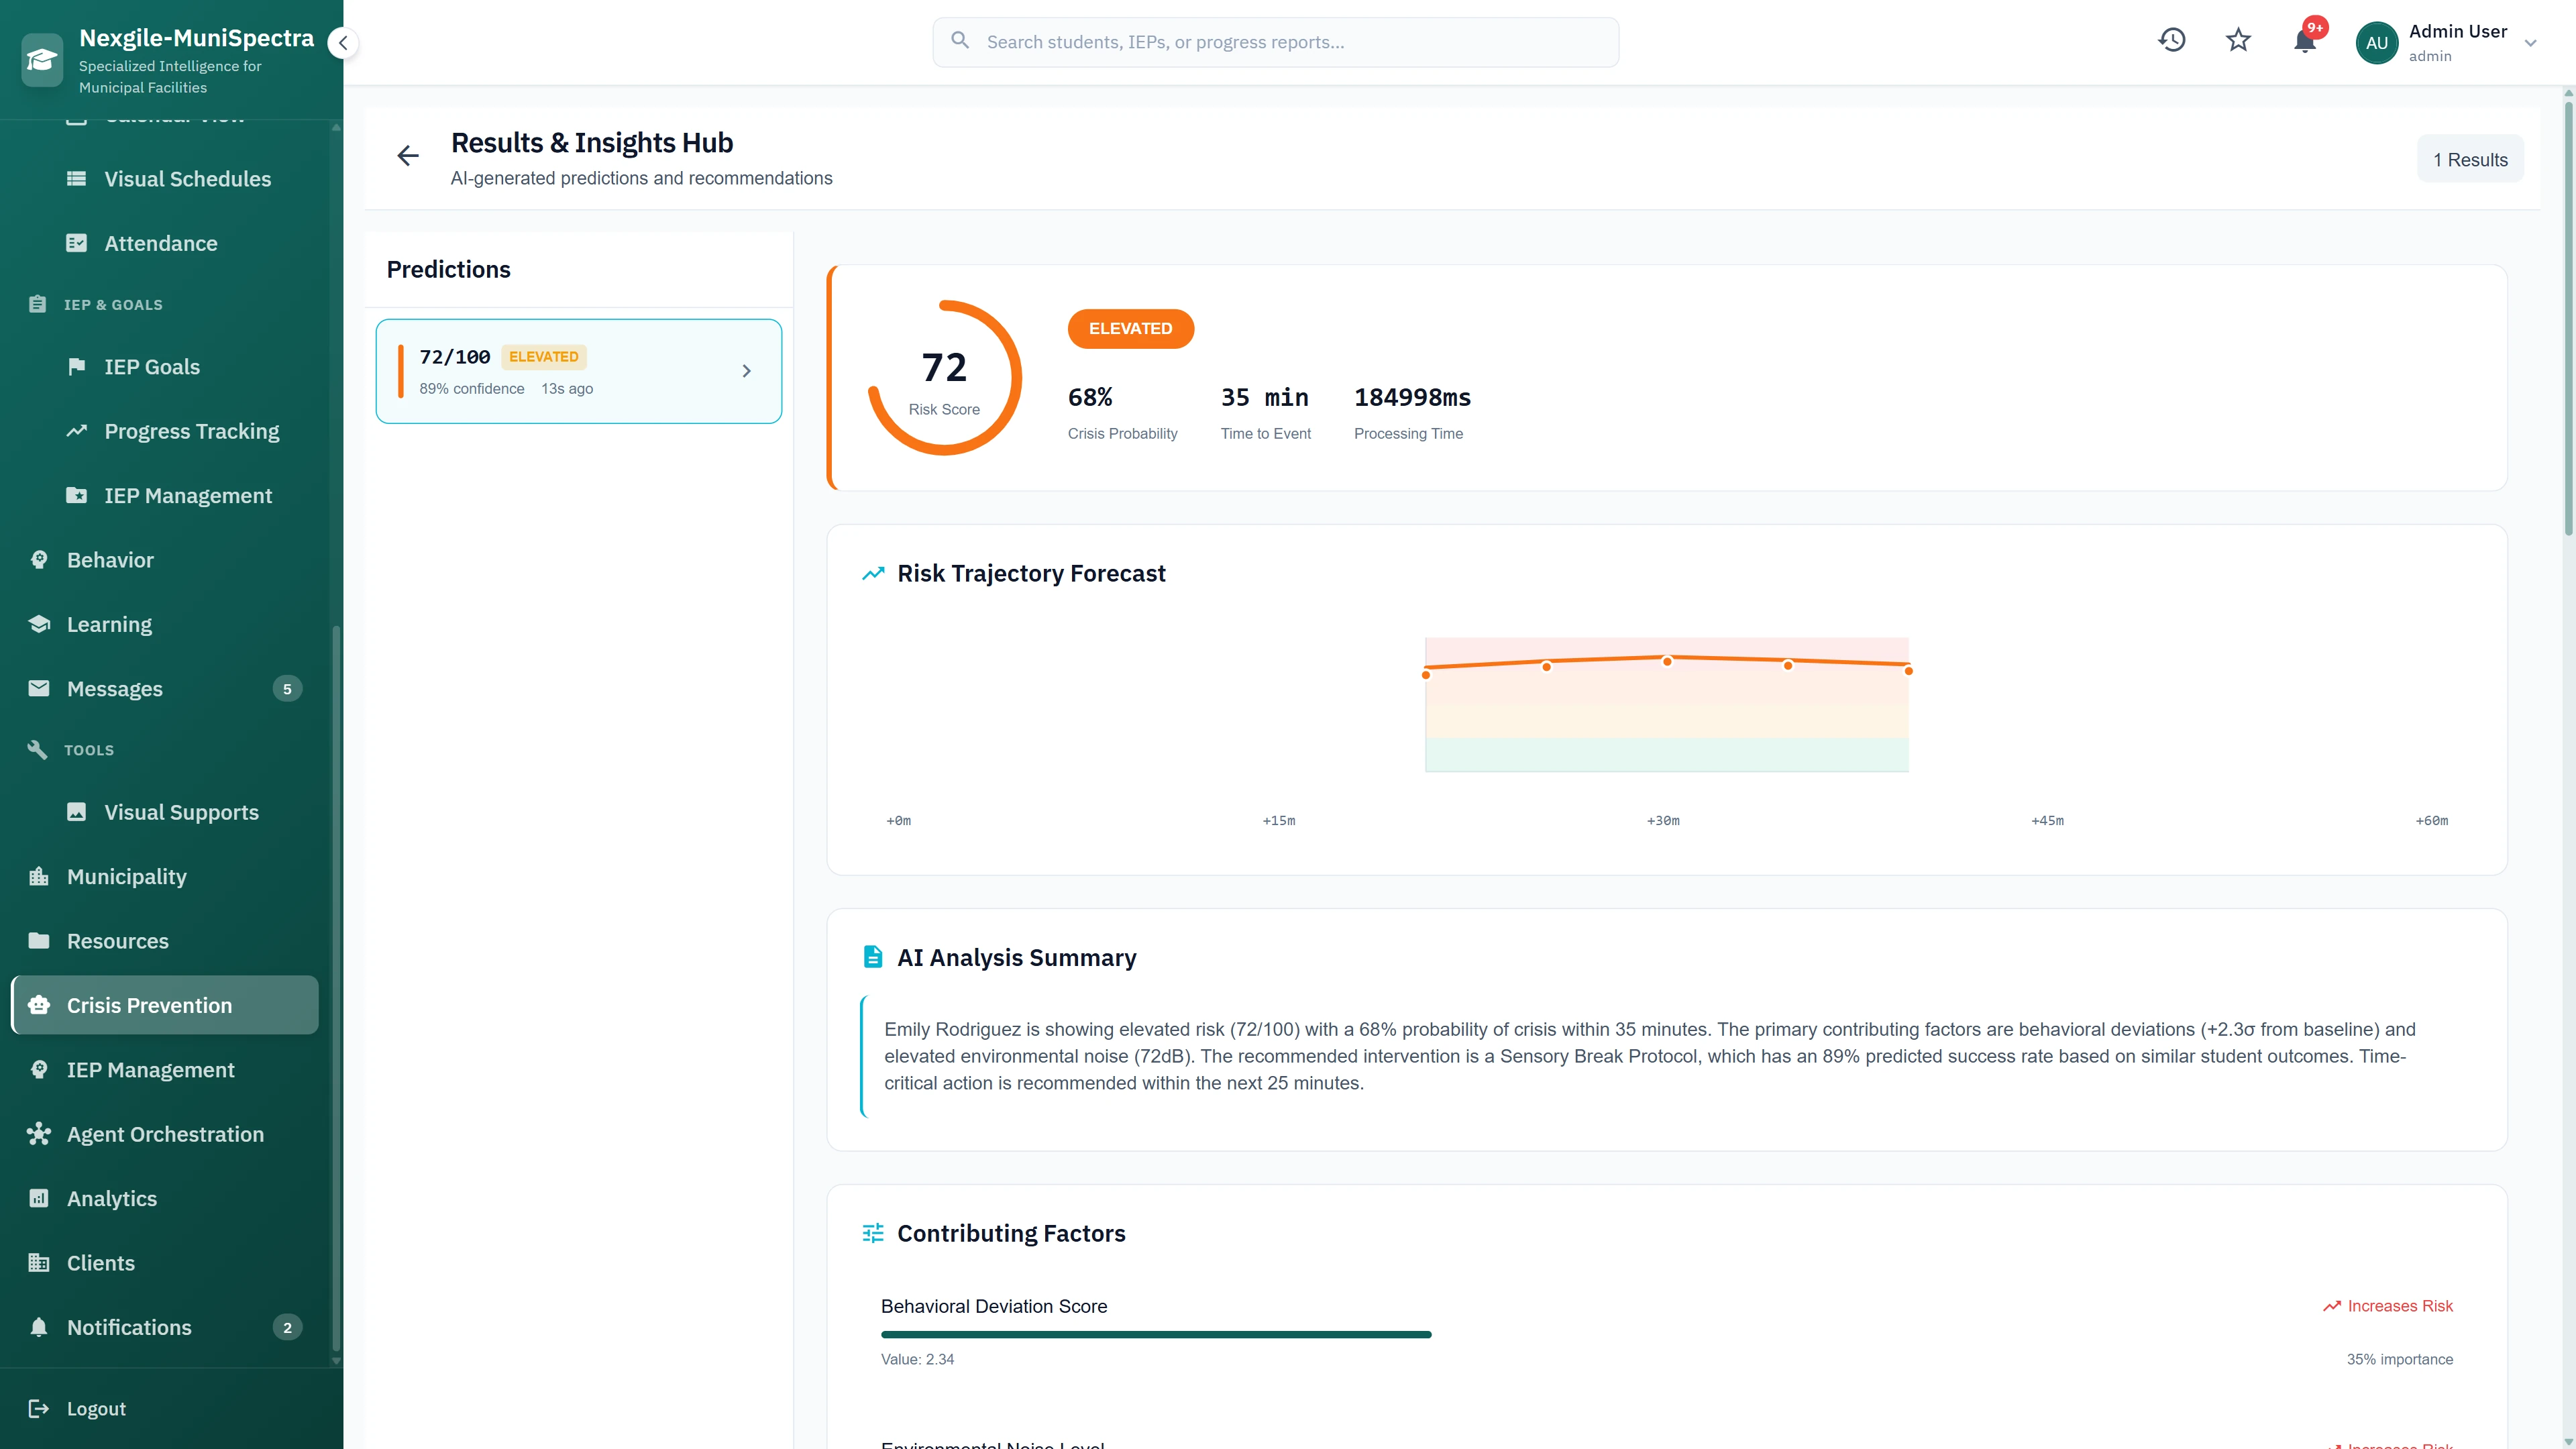Open the history icon in the top bar
2576x1449 pixels.
coord(2172,40)
